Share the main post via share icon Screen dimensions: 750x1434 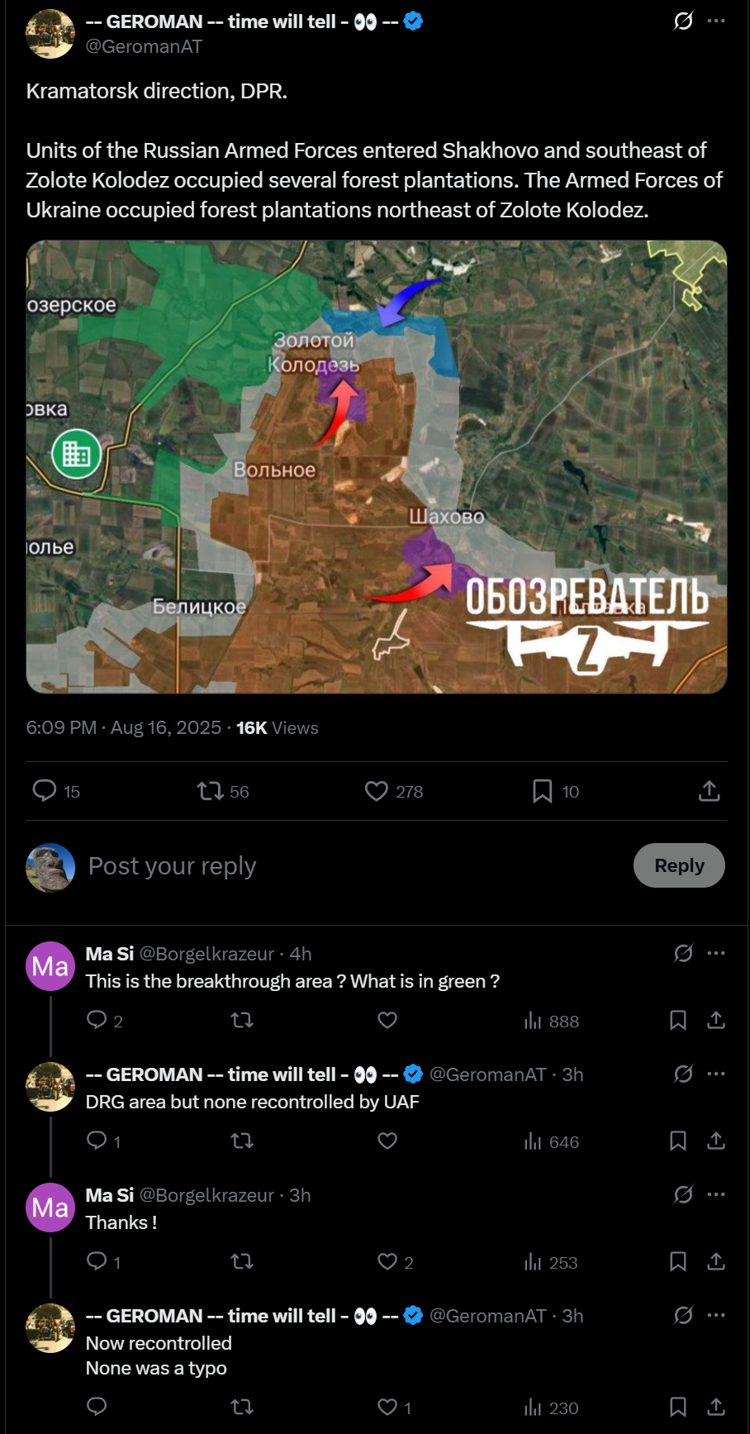710,791
